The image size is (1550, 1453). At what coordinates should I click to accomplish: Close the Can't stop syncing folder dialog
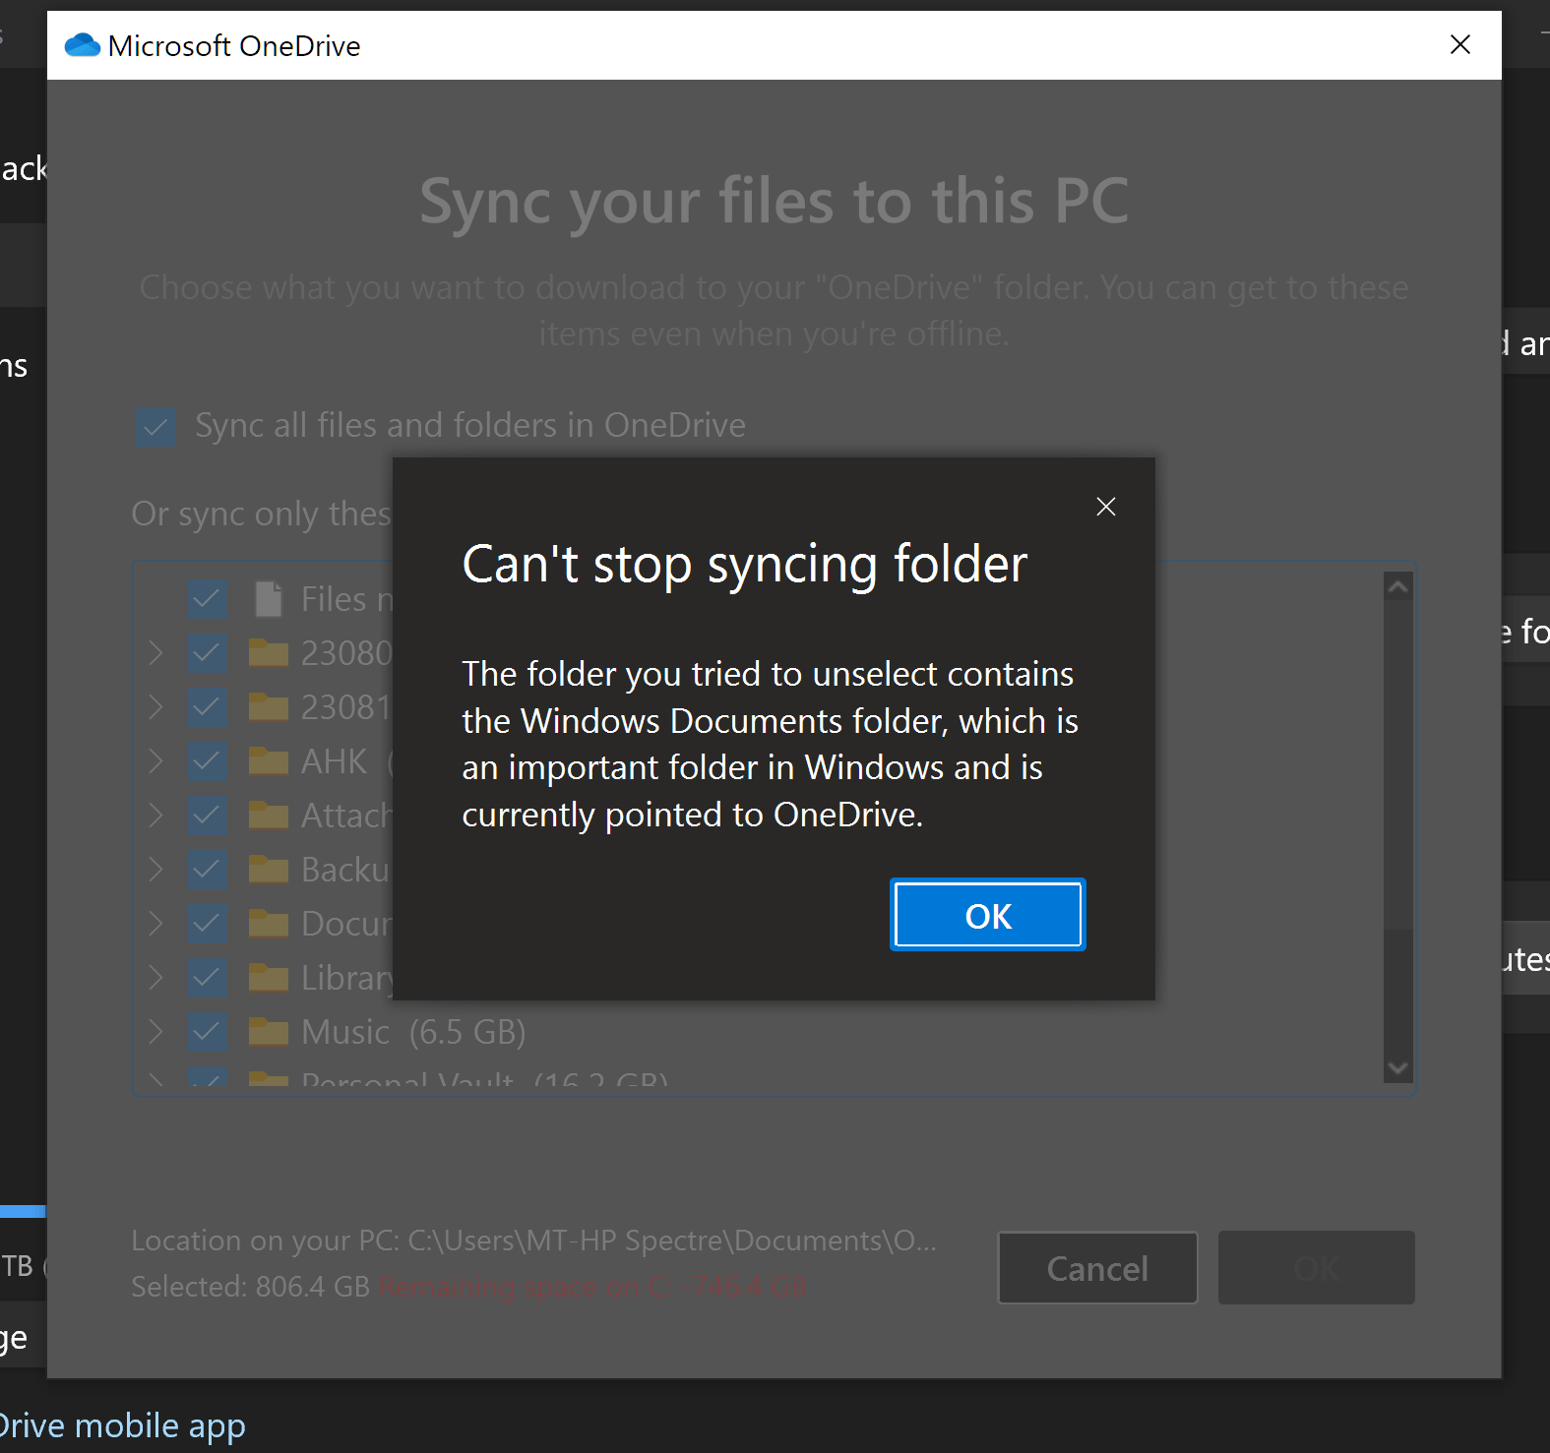point(1106,507)
